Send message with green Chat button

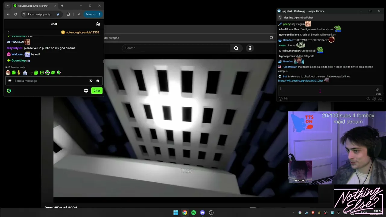pos(97,91)
